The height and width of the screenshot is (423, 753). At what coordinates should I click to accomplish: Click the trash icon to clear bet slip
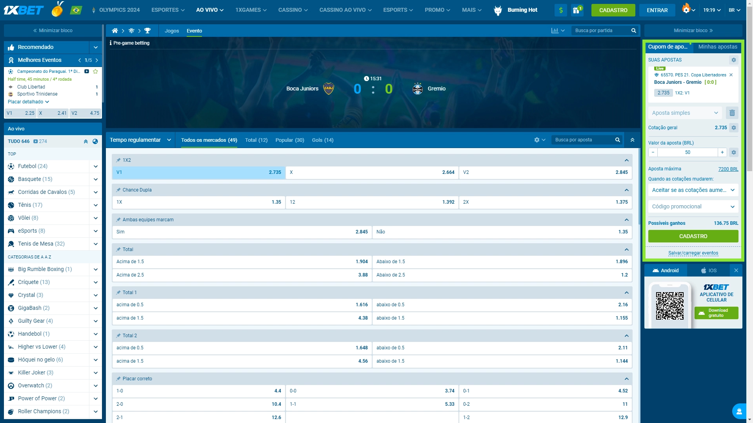pos(732,113)
